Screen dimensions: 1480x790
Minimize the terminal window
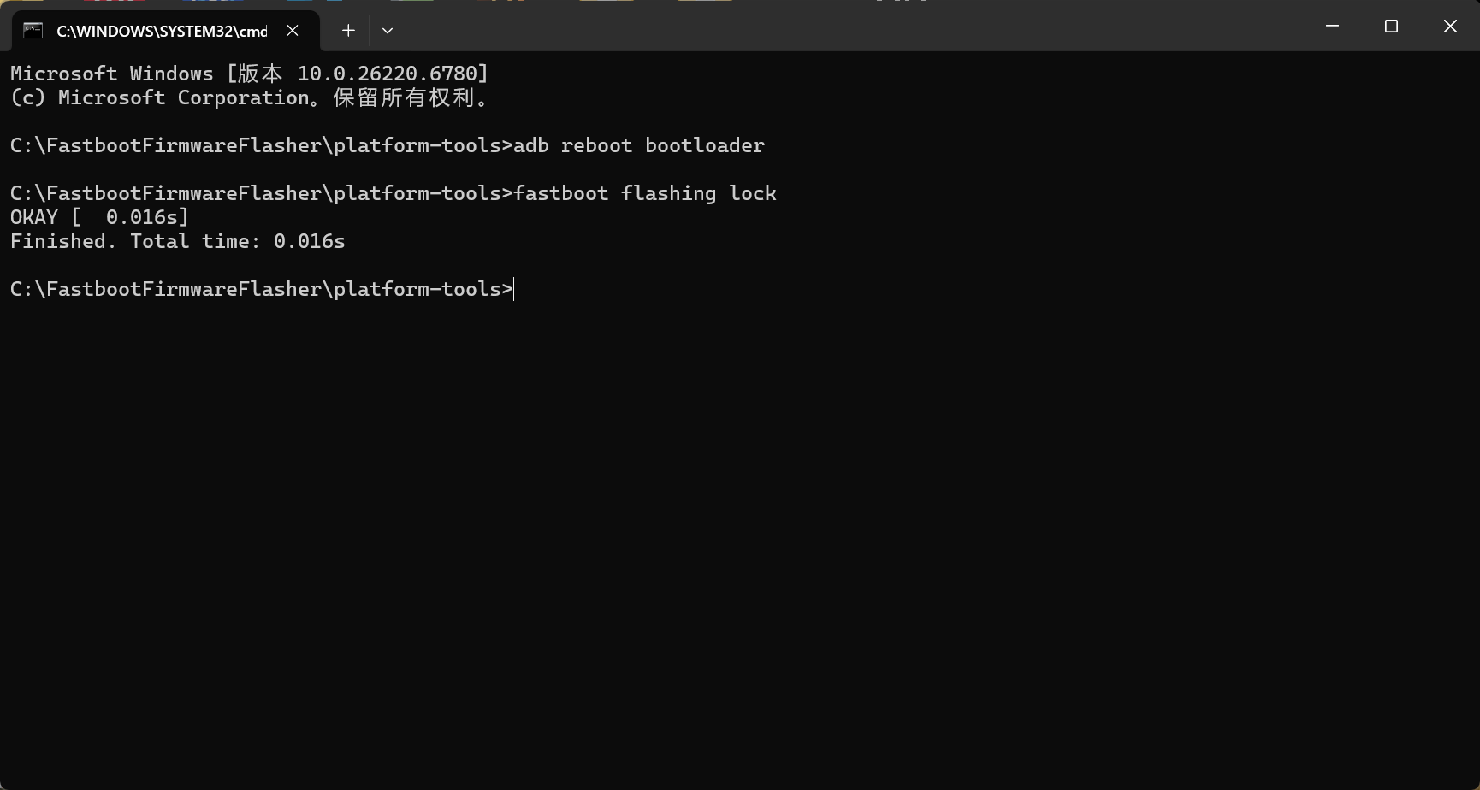(x=1332, y=27)
